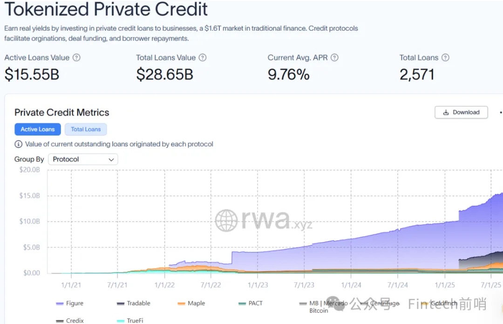
Task: Expand the Protocol dropdown chevron
Action: pyautogui.click(x=111, y=159)
